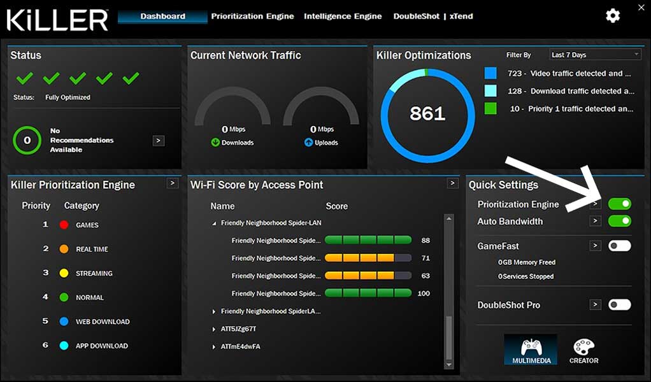Open DoubleShot Pro details arrow
Image resolution: width=651 pixels, height=382 pixels.
click(x=595, y=304)
